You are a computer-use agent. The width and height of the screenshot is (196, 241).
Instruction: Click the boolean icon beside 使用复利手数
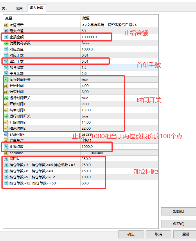pyautogui.click(x=6, y=43)
